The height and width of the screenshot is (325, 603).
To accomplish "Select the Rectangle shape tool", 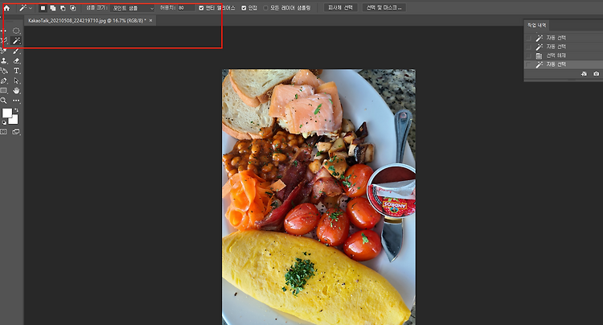I will pos(4,91).
